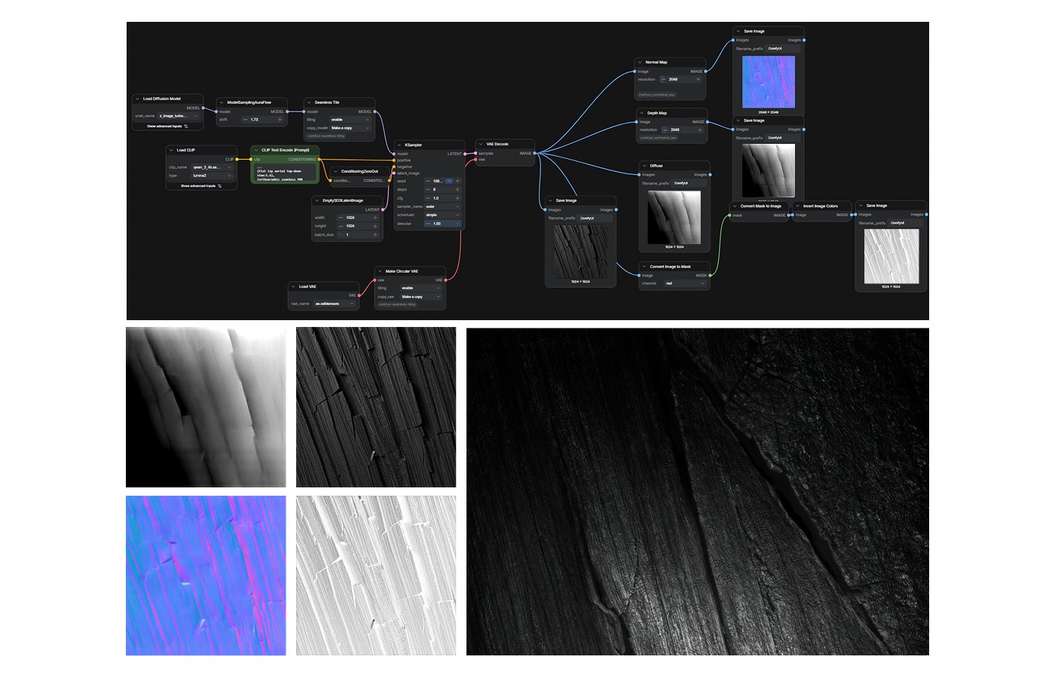The image size is (1055, 678).
Task: Open the tiling dropdown in Seamless Tile
Action: click(350, 120)
